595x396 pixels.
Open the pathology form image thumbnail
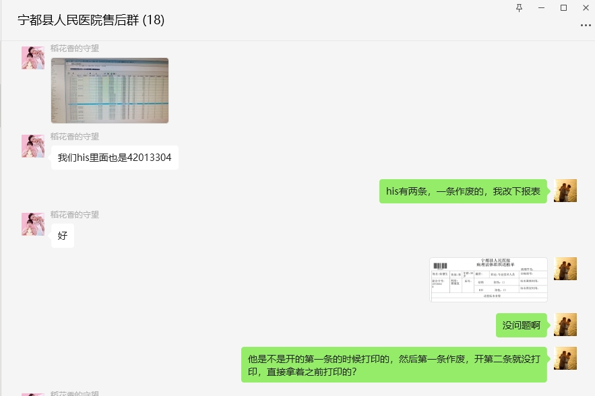pyautogui.click(x=489, y=279)
